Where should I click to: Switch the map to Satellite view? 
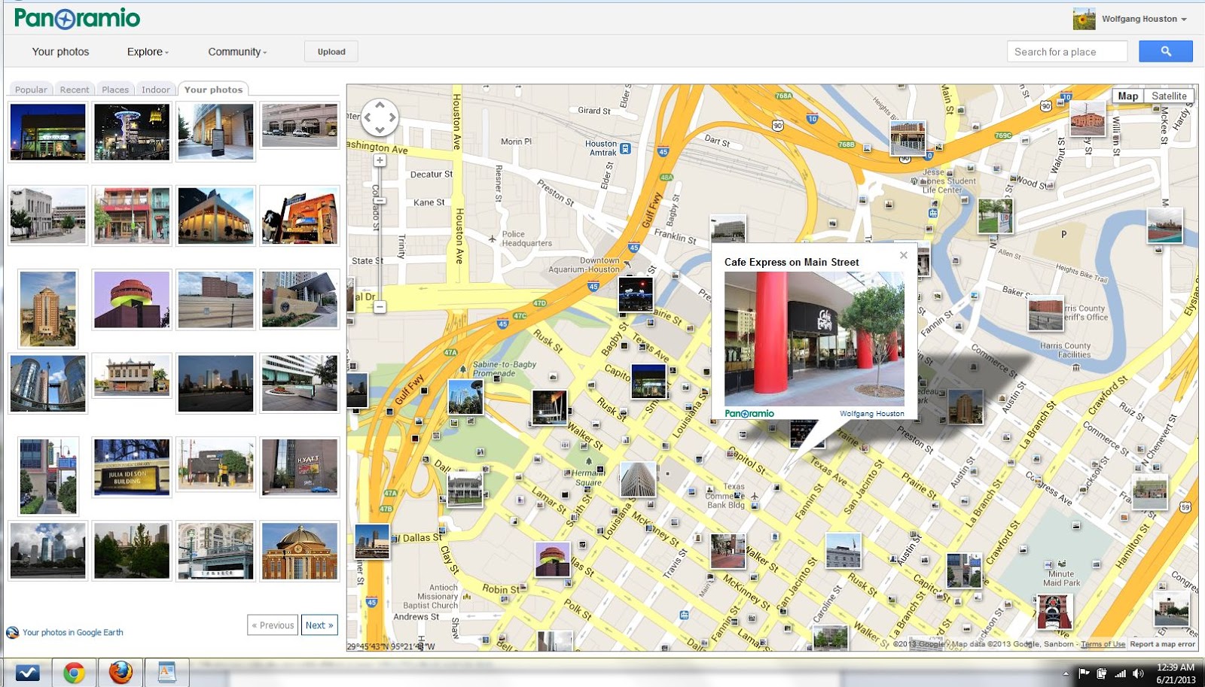click(x=1169, y=96)
